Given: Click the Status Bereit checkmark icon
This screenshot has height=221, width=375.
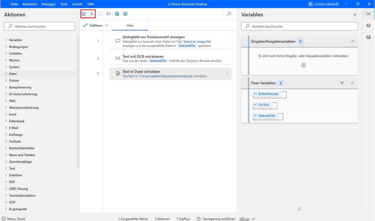Looking at the screenshot, I should pos(4,219).
